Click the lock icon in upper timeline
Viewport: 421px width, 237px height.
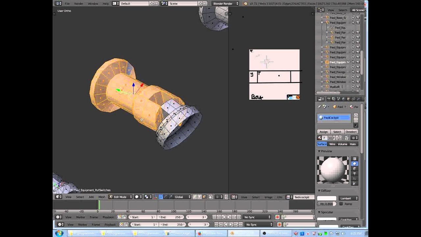point(124,217)
